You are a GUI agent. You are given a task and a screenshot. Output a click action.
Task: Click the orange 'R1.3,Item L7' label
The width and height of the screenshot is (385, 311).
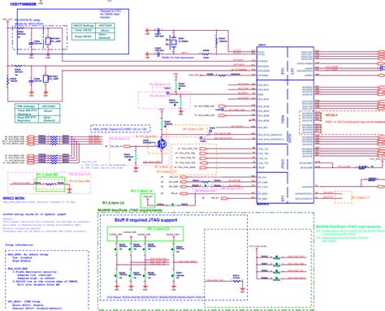coord(361,198)
